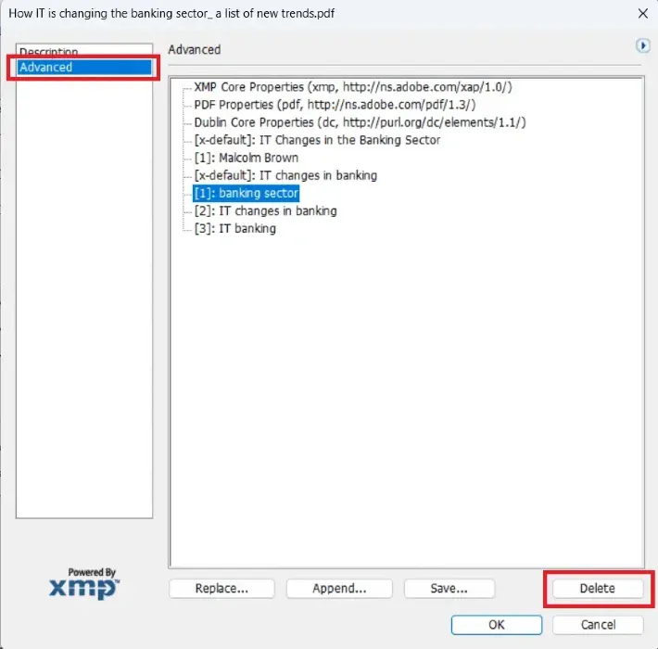Screen dimensions: 658x649
Task: Select the x-default IT changes in banking entry
Action: 285,175
